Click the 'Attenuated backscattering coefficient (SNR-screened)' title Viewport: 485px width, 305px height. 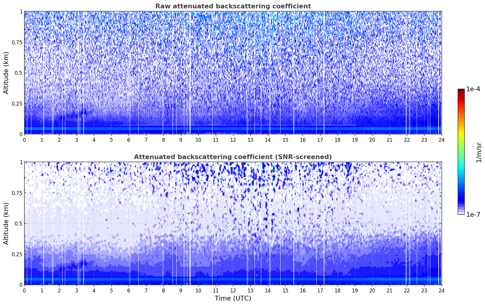[x=233, y=157]
